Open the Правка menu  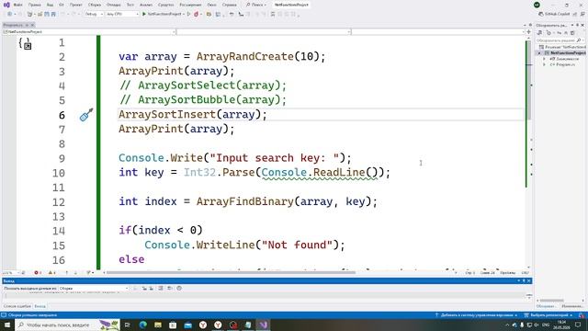35,5
